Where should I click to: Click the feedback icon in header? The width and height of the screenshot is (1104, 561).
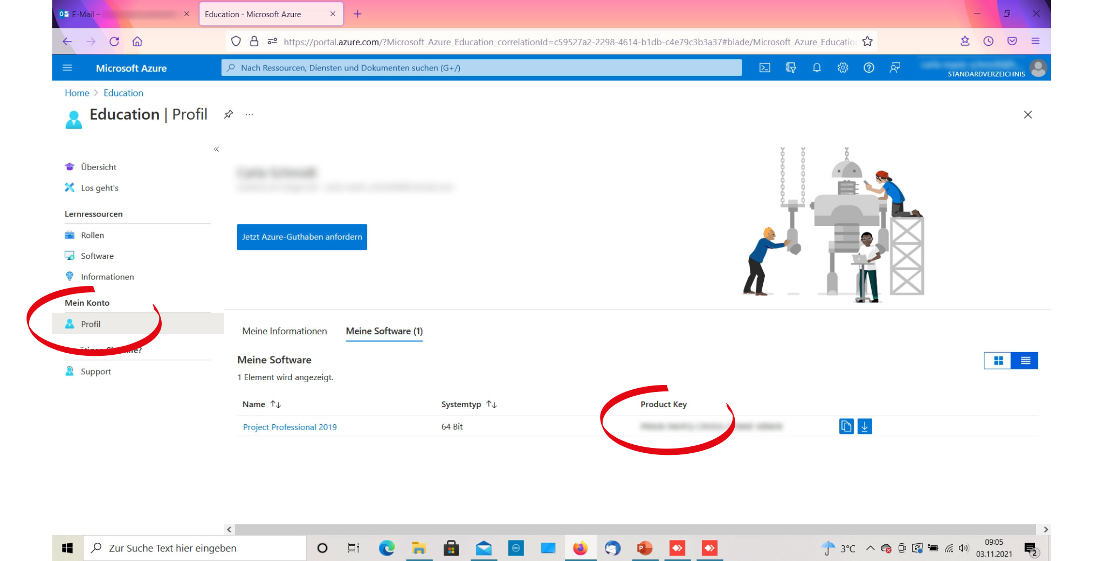tap(895, 68)
